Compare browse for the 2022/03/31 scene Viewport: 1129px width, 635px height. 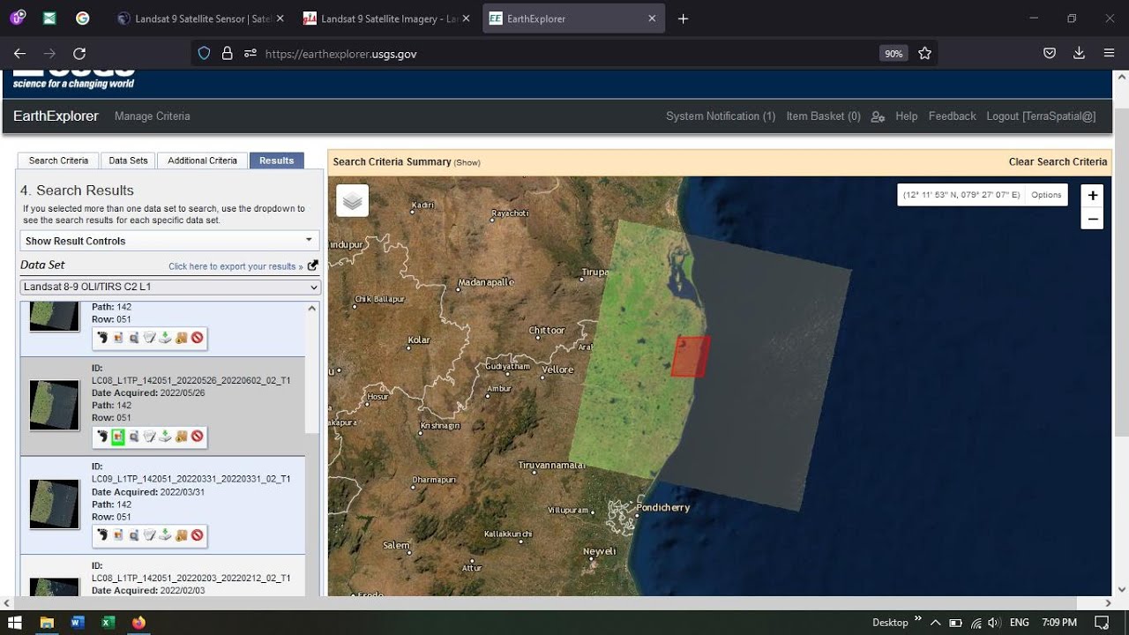pyautogui.click(x=134, y=535)
